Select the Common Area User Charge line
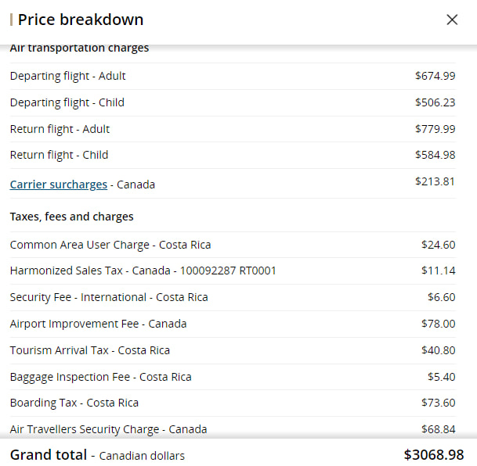Image resolution: width=477 pixels, height=466 pixels. click(x=110, y=245)
